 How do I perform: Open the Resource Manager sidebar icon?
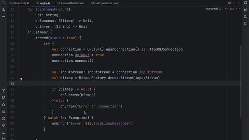pyautogui.click(x=4, y=10)
